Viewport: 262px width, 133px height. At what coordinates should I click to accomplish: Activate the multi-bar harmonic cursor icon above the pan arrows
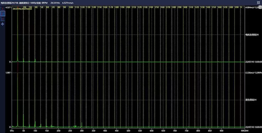tap(3, 19)
